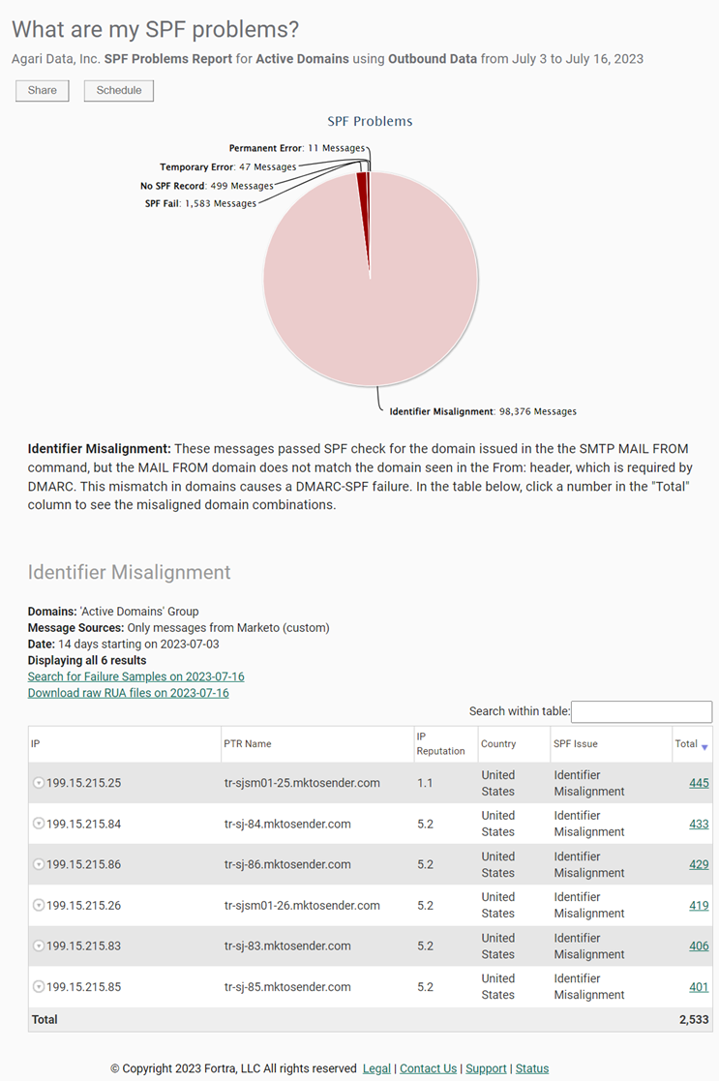The width and height of the screenshot is (719, 1081).
Task: Sort table by Country column header
Action: click(514, 744)
